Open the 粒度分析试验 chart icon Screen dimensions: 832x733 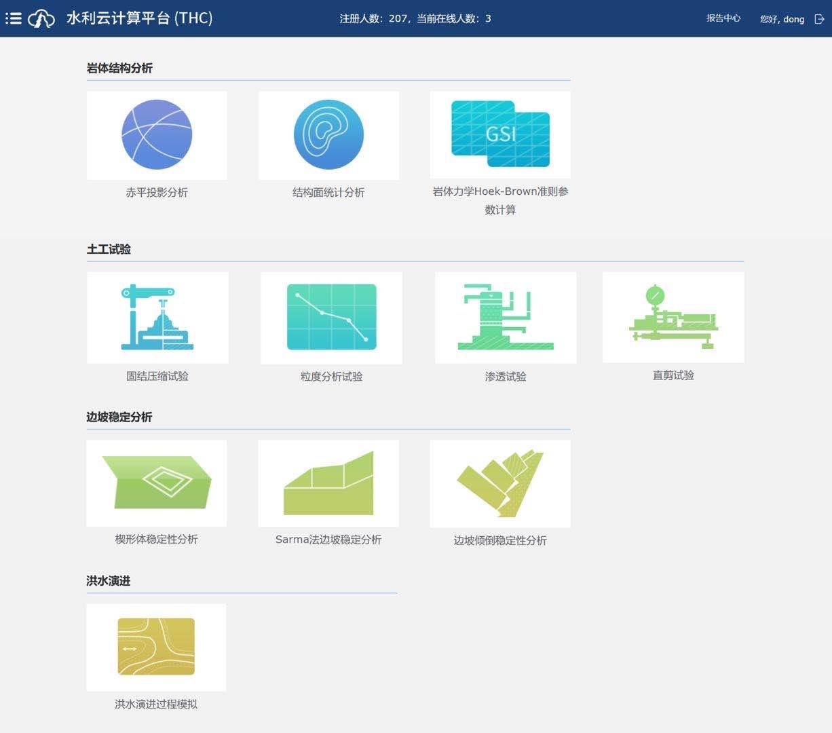[331, 318]
